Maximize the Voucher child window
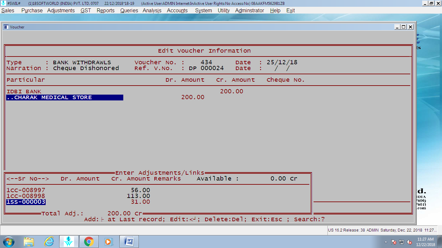Screen dimensions: 442x248 403,27
